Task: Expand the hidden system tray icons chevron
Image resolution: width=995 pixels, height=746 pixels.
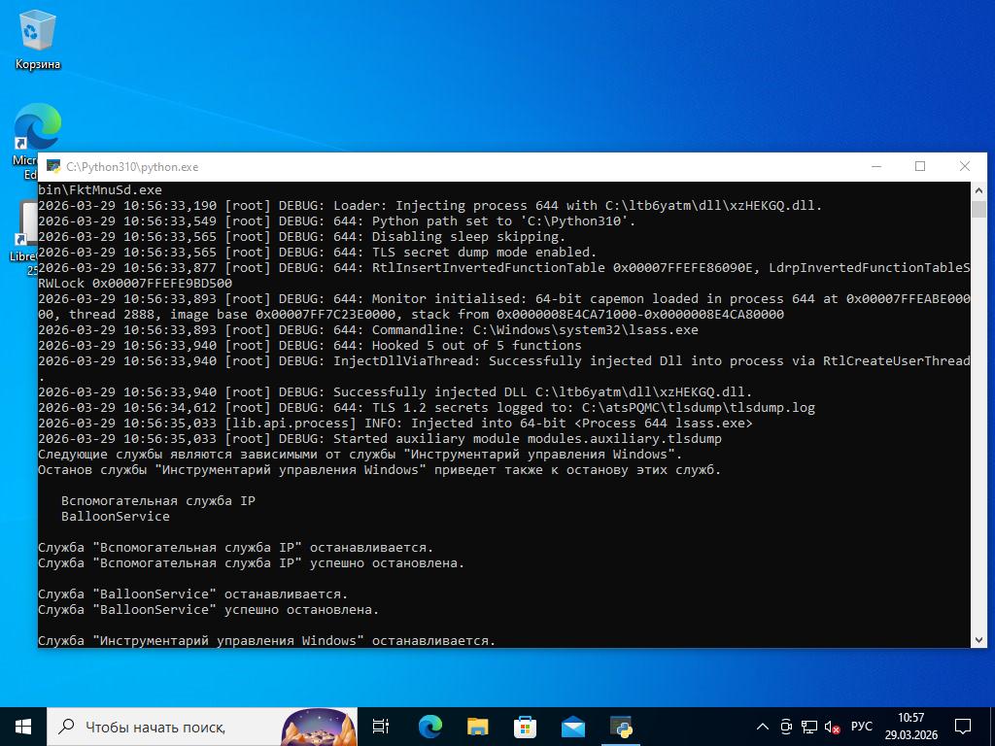Action: [763, 727]
